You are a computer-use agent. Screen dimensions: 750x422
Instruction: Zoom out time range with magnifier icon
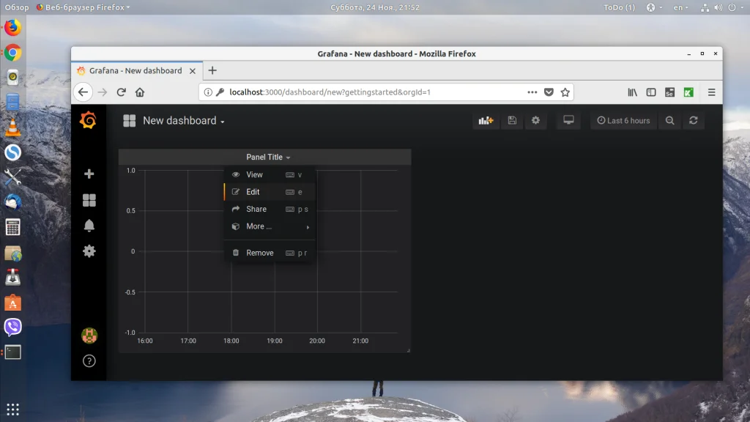[669, 121]
